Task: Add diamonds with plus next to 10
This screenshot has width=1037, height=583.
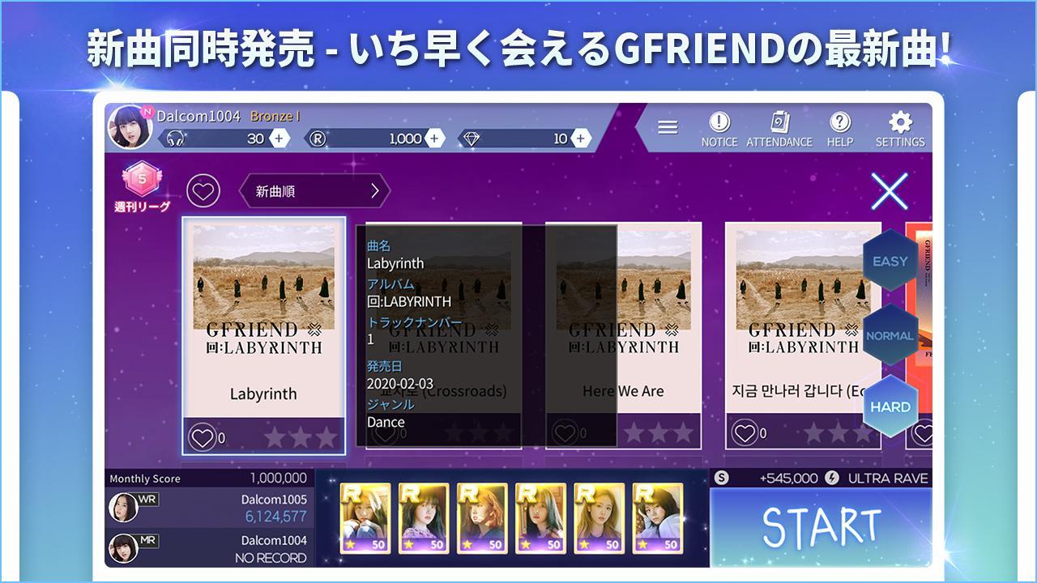Action: coord(580,138)
